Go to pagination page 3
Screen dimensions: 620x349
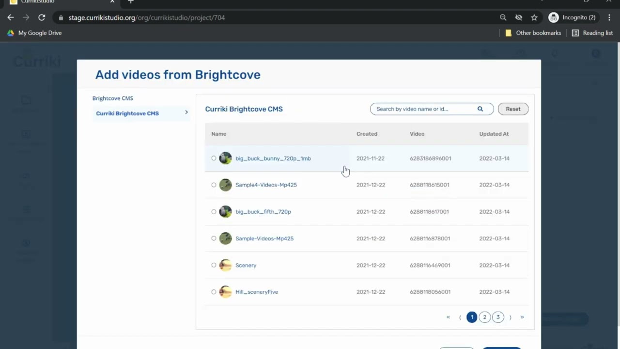(x=498, y=317)
